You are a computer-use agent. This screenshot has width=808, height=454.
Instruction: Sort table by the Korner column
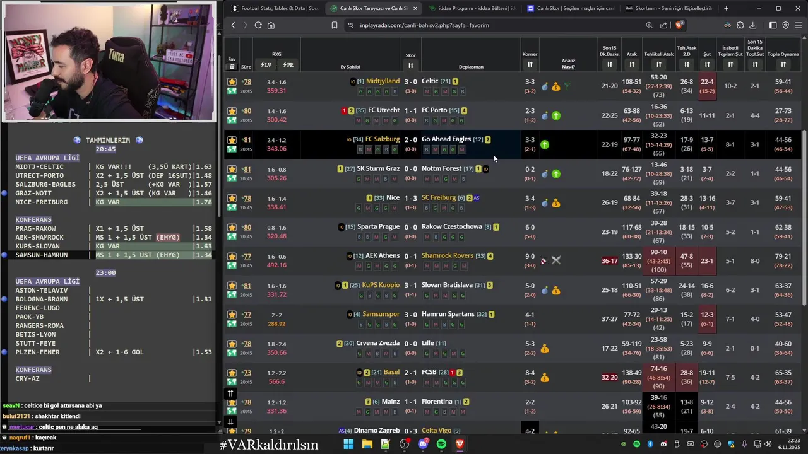click(x=530, y=64)
